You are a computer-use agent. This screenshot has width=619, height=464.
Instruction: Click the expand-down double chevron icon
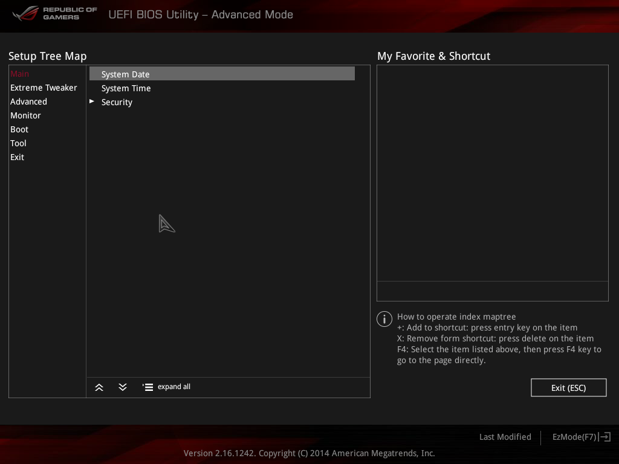[123, 387]
